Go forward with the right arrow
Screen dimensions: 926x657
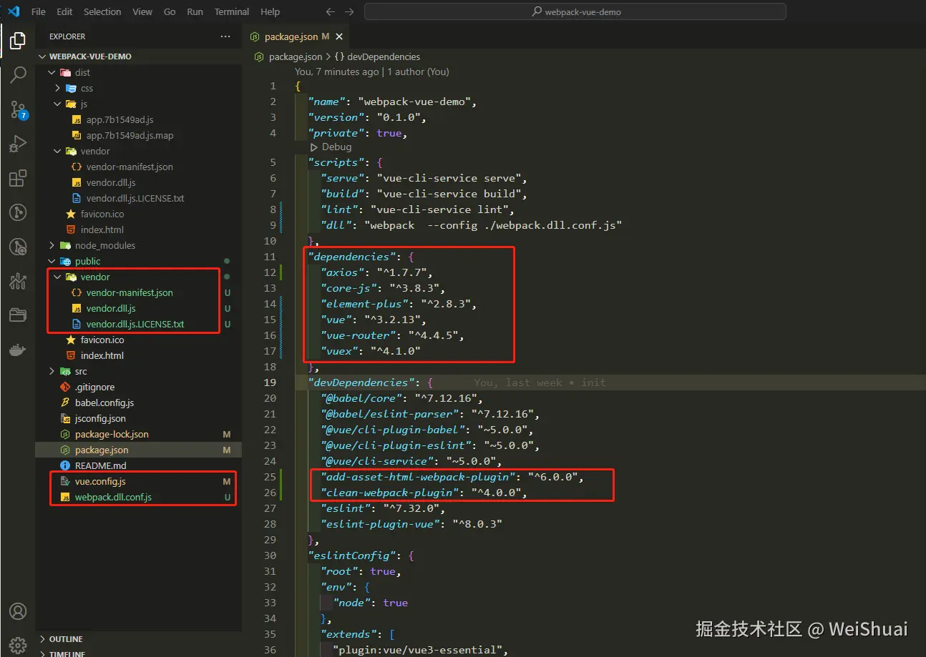(x=349, y=11)
